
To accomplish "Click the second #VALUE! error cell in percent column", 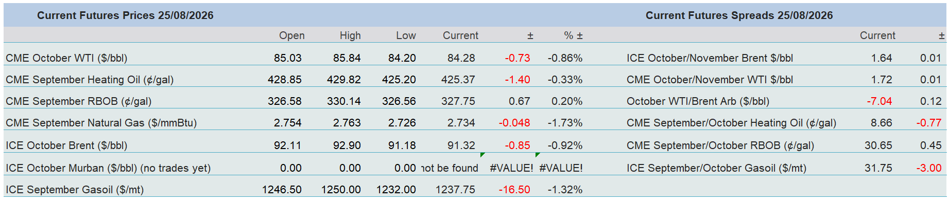I will 561,168.
